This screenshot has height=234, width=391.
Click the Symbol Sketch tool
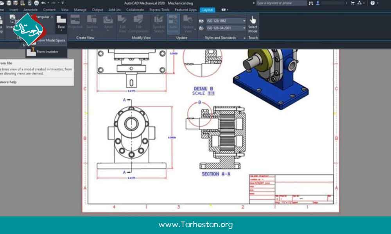[x=159, y=24]
